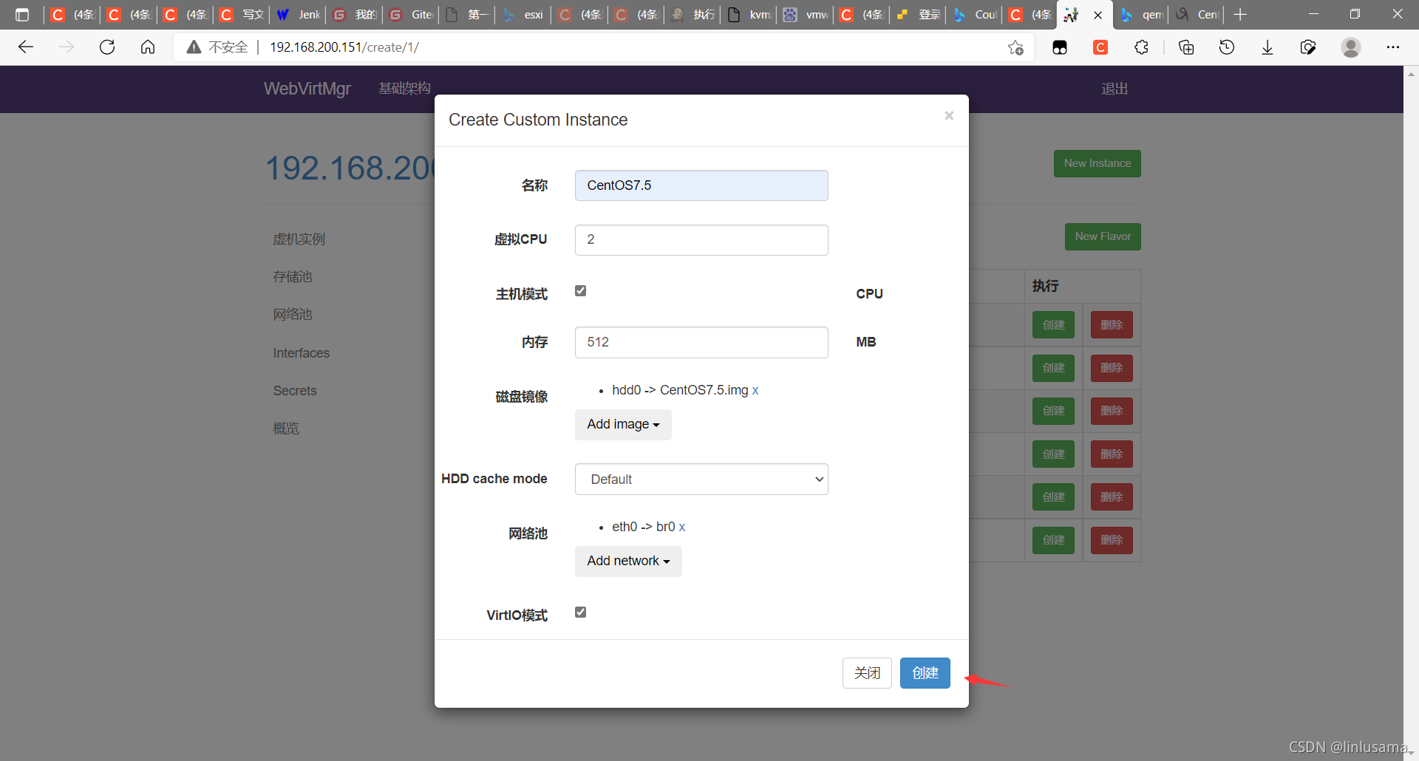This screenshot has width=1419, height=761.
Task: Remove hdd0 CentOS7.5.img disk image
Action: (x=755, y=390)
